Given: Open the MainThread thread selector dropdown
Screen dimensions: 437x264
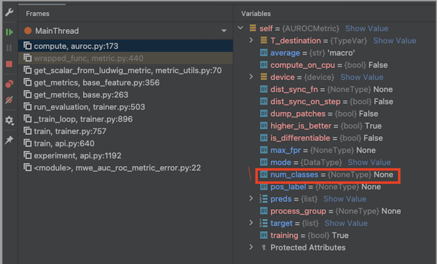Looking at the screenshot, I should [224, 31].
